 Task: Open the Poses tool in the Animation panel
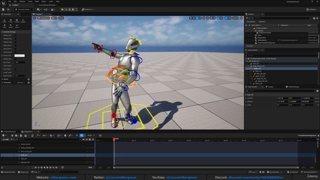(10, 20)
